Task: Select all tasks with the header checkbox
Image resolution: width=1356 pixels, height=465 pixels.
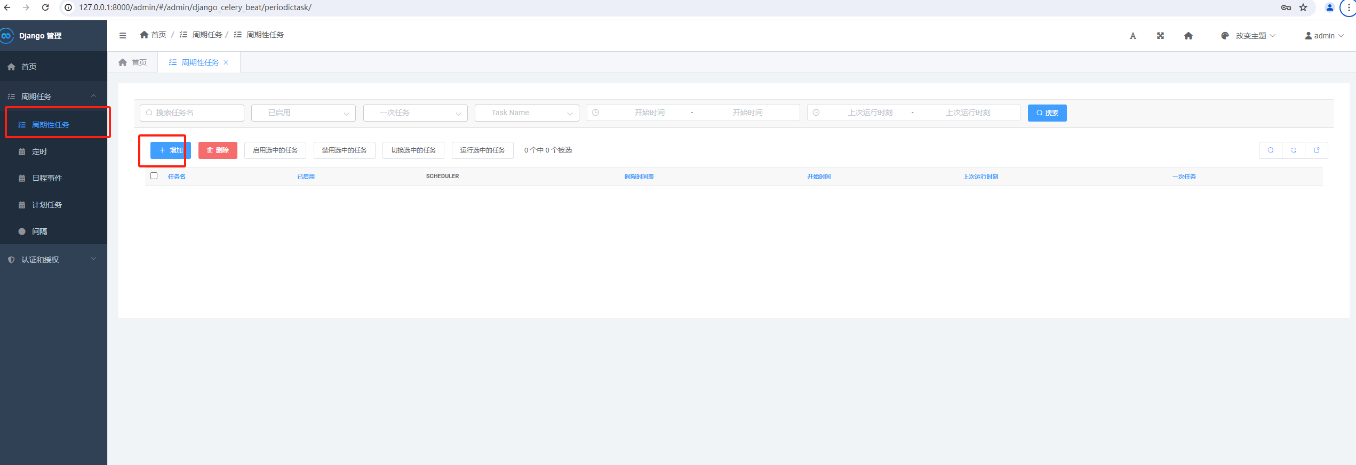Action: [154, 176]
